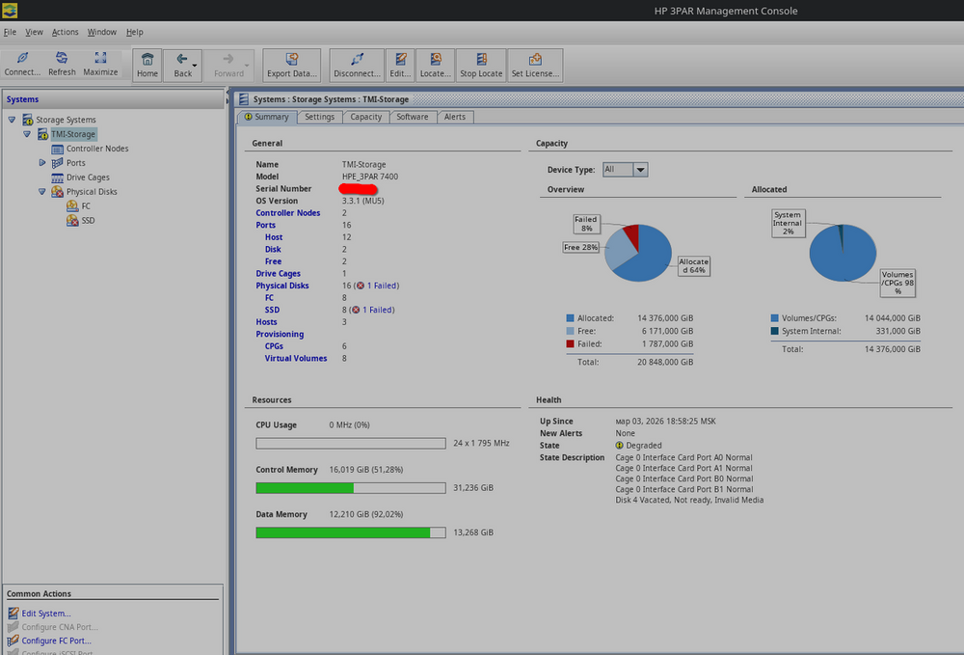
Task: Switch to the Alerts tab
Action: [x=454, y=117]
